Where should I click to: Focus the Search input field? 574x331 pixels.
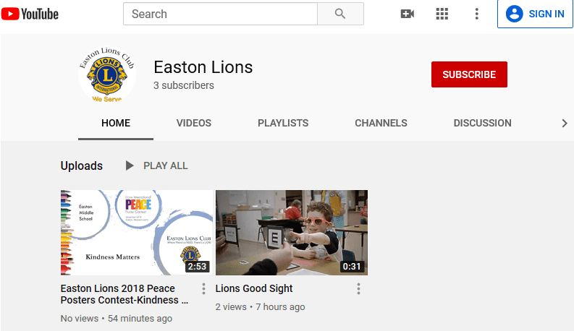220,14
